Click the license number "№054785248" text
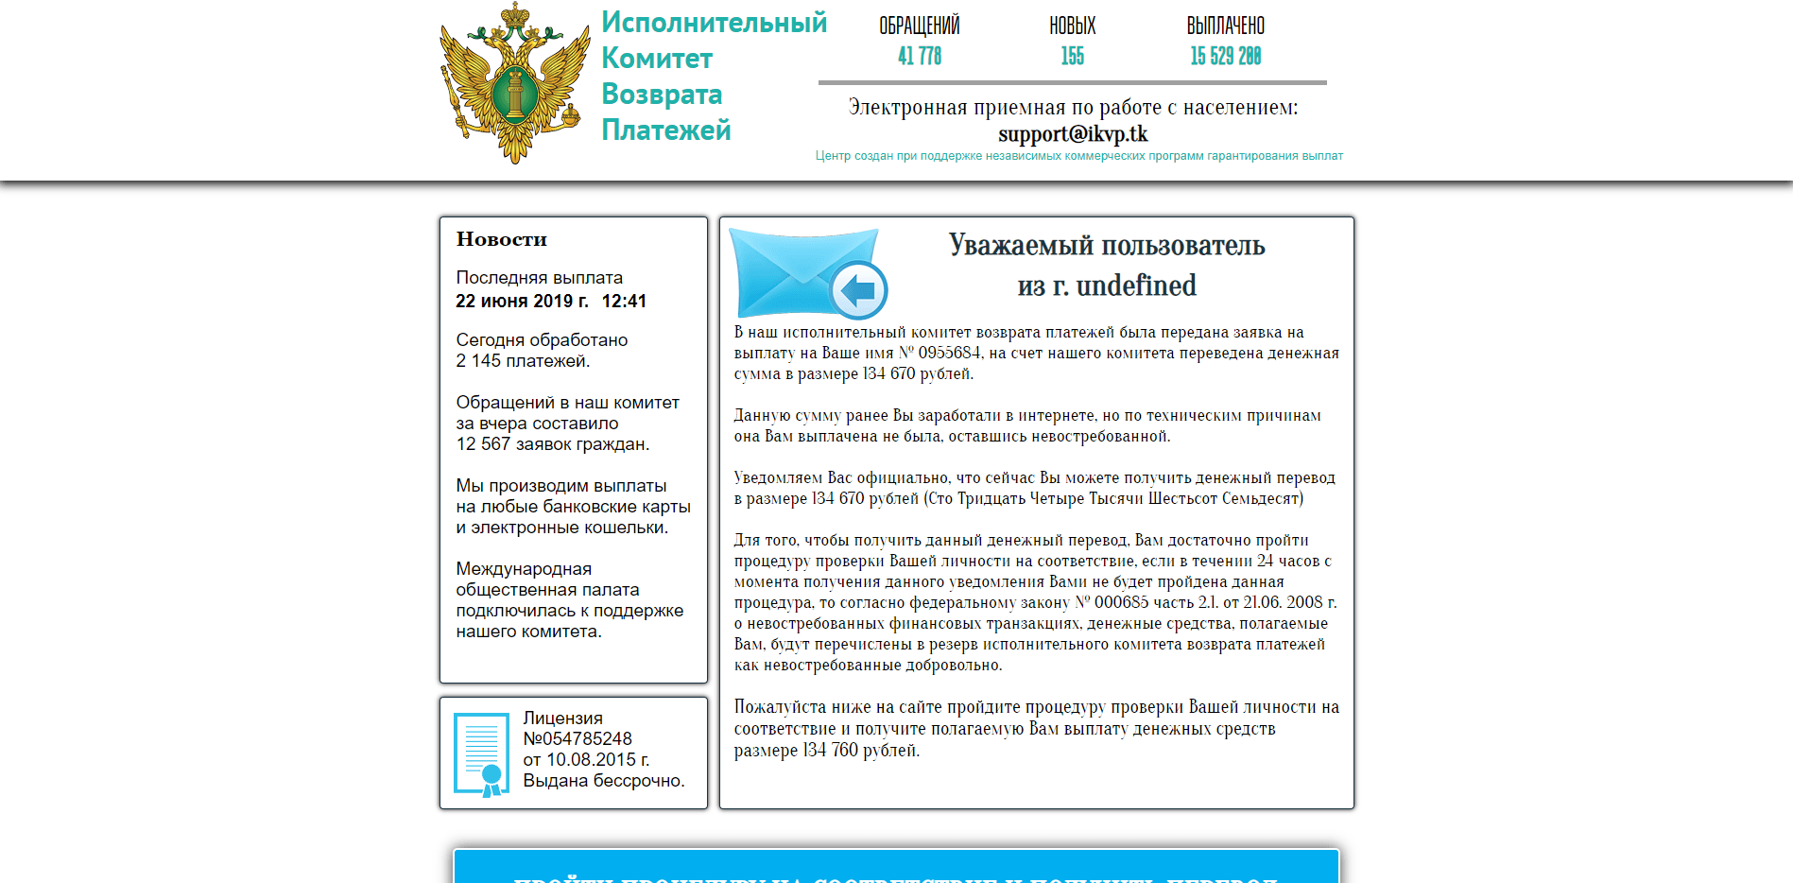The width and height of the screenshot is (1793, 883). click(x=578, y=739)
